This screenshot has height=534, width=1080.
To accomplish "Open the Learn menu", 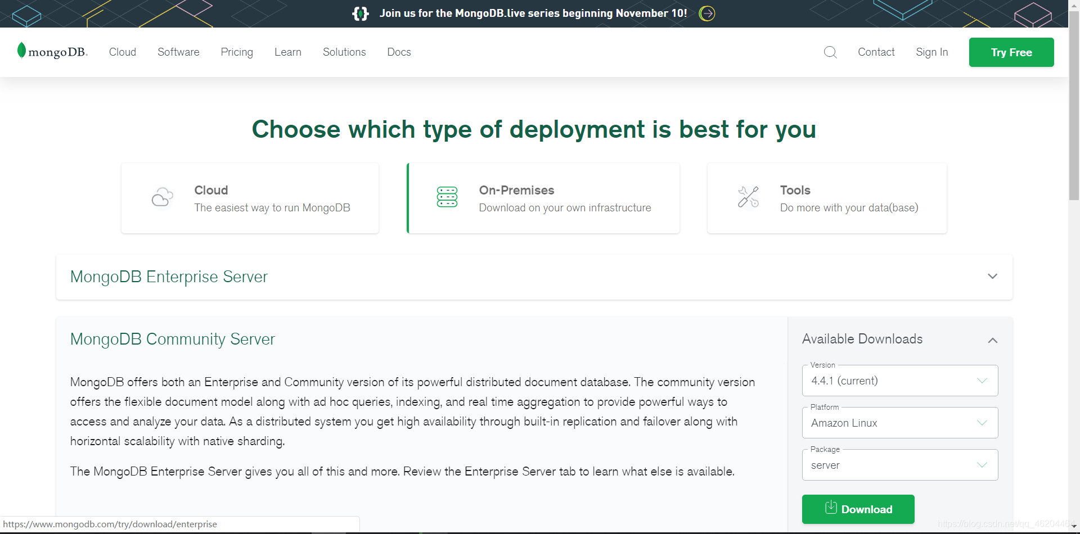I will (288, 52).
